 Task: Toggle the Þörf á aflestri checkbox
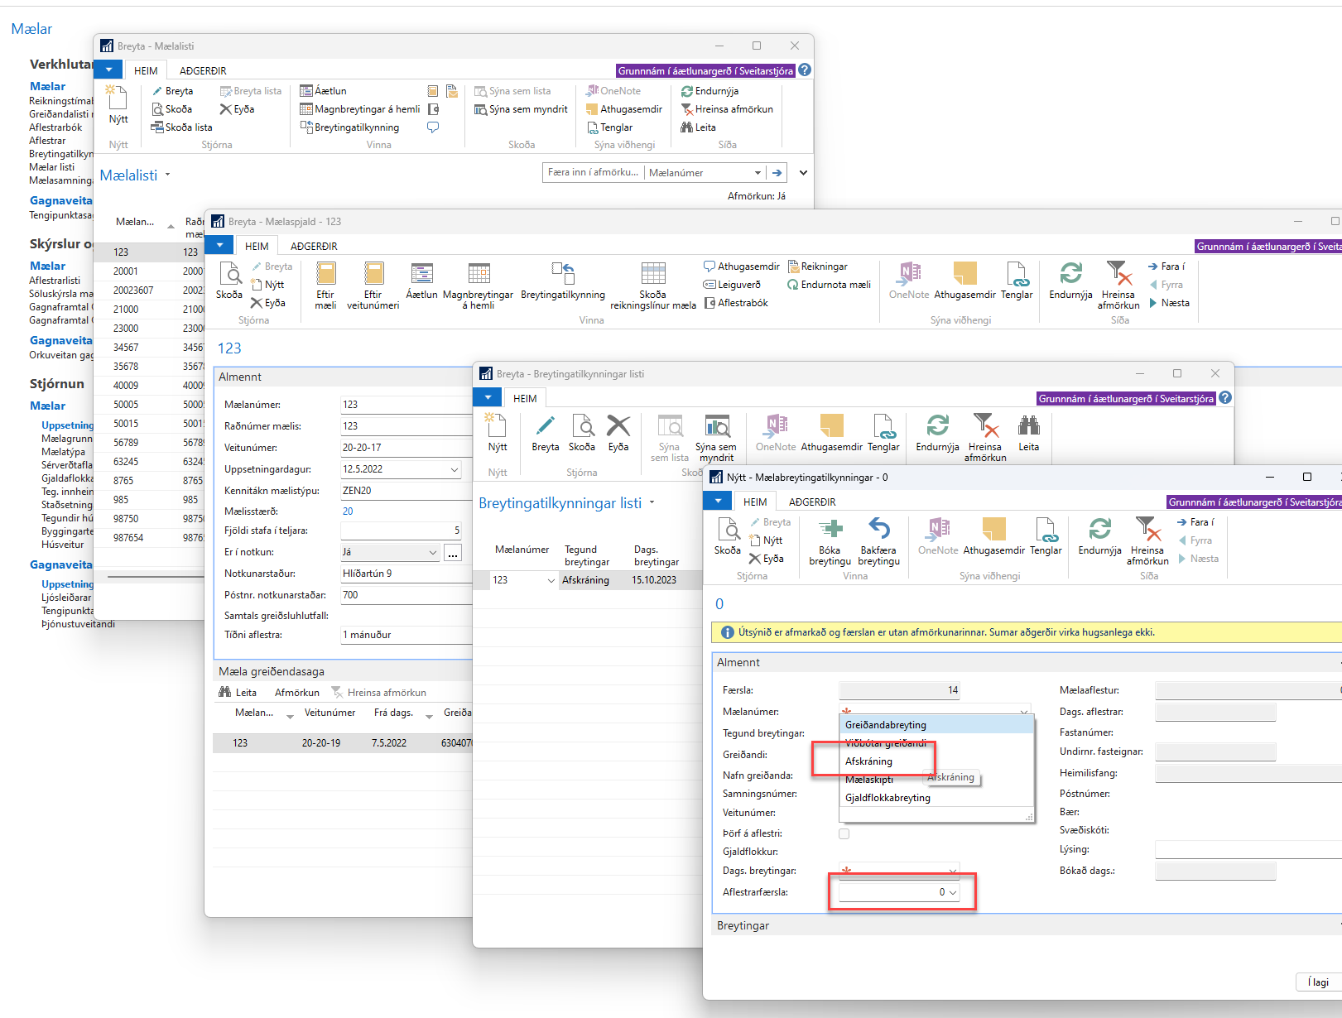point(844,833)
